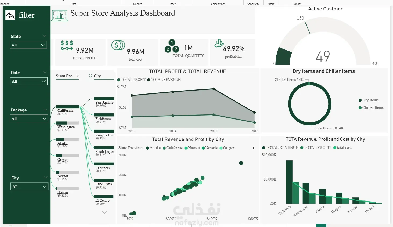Screen dimensions: 393x227
Task: Expand more cities with the down chevron
Action: [x=104, y=212]
